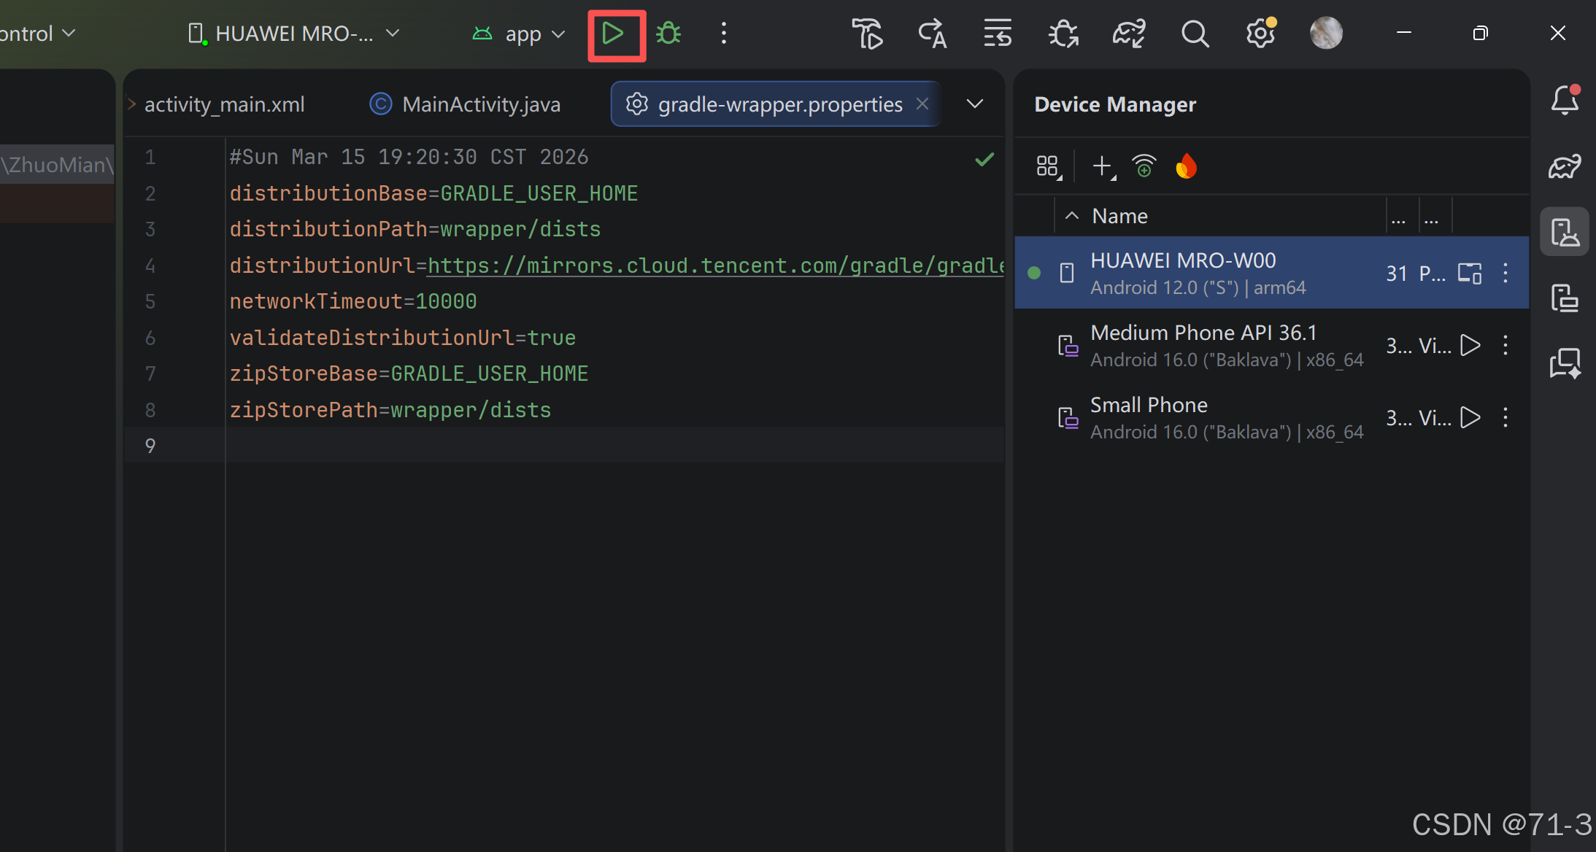Viewport: 1596px width, 852px height.
Task: Click the green Run app button
Action: [x=614, y=34]
